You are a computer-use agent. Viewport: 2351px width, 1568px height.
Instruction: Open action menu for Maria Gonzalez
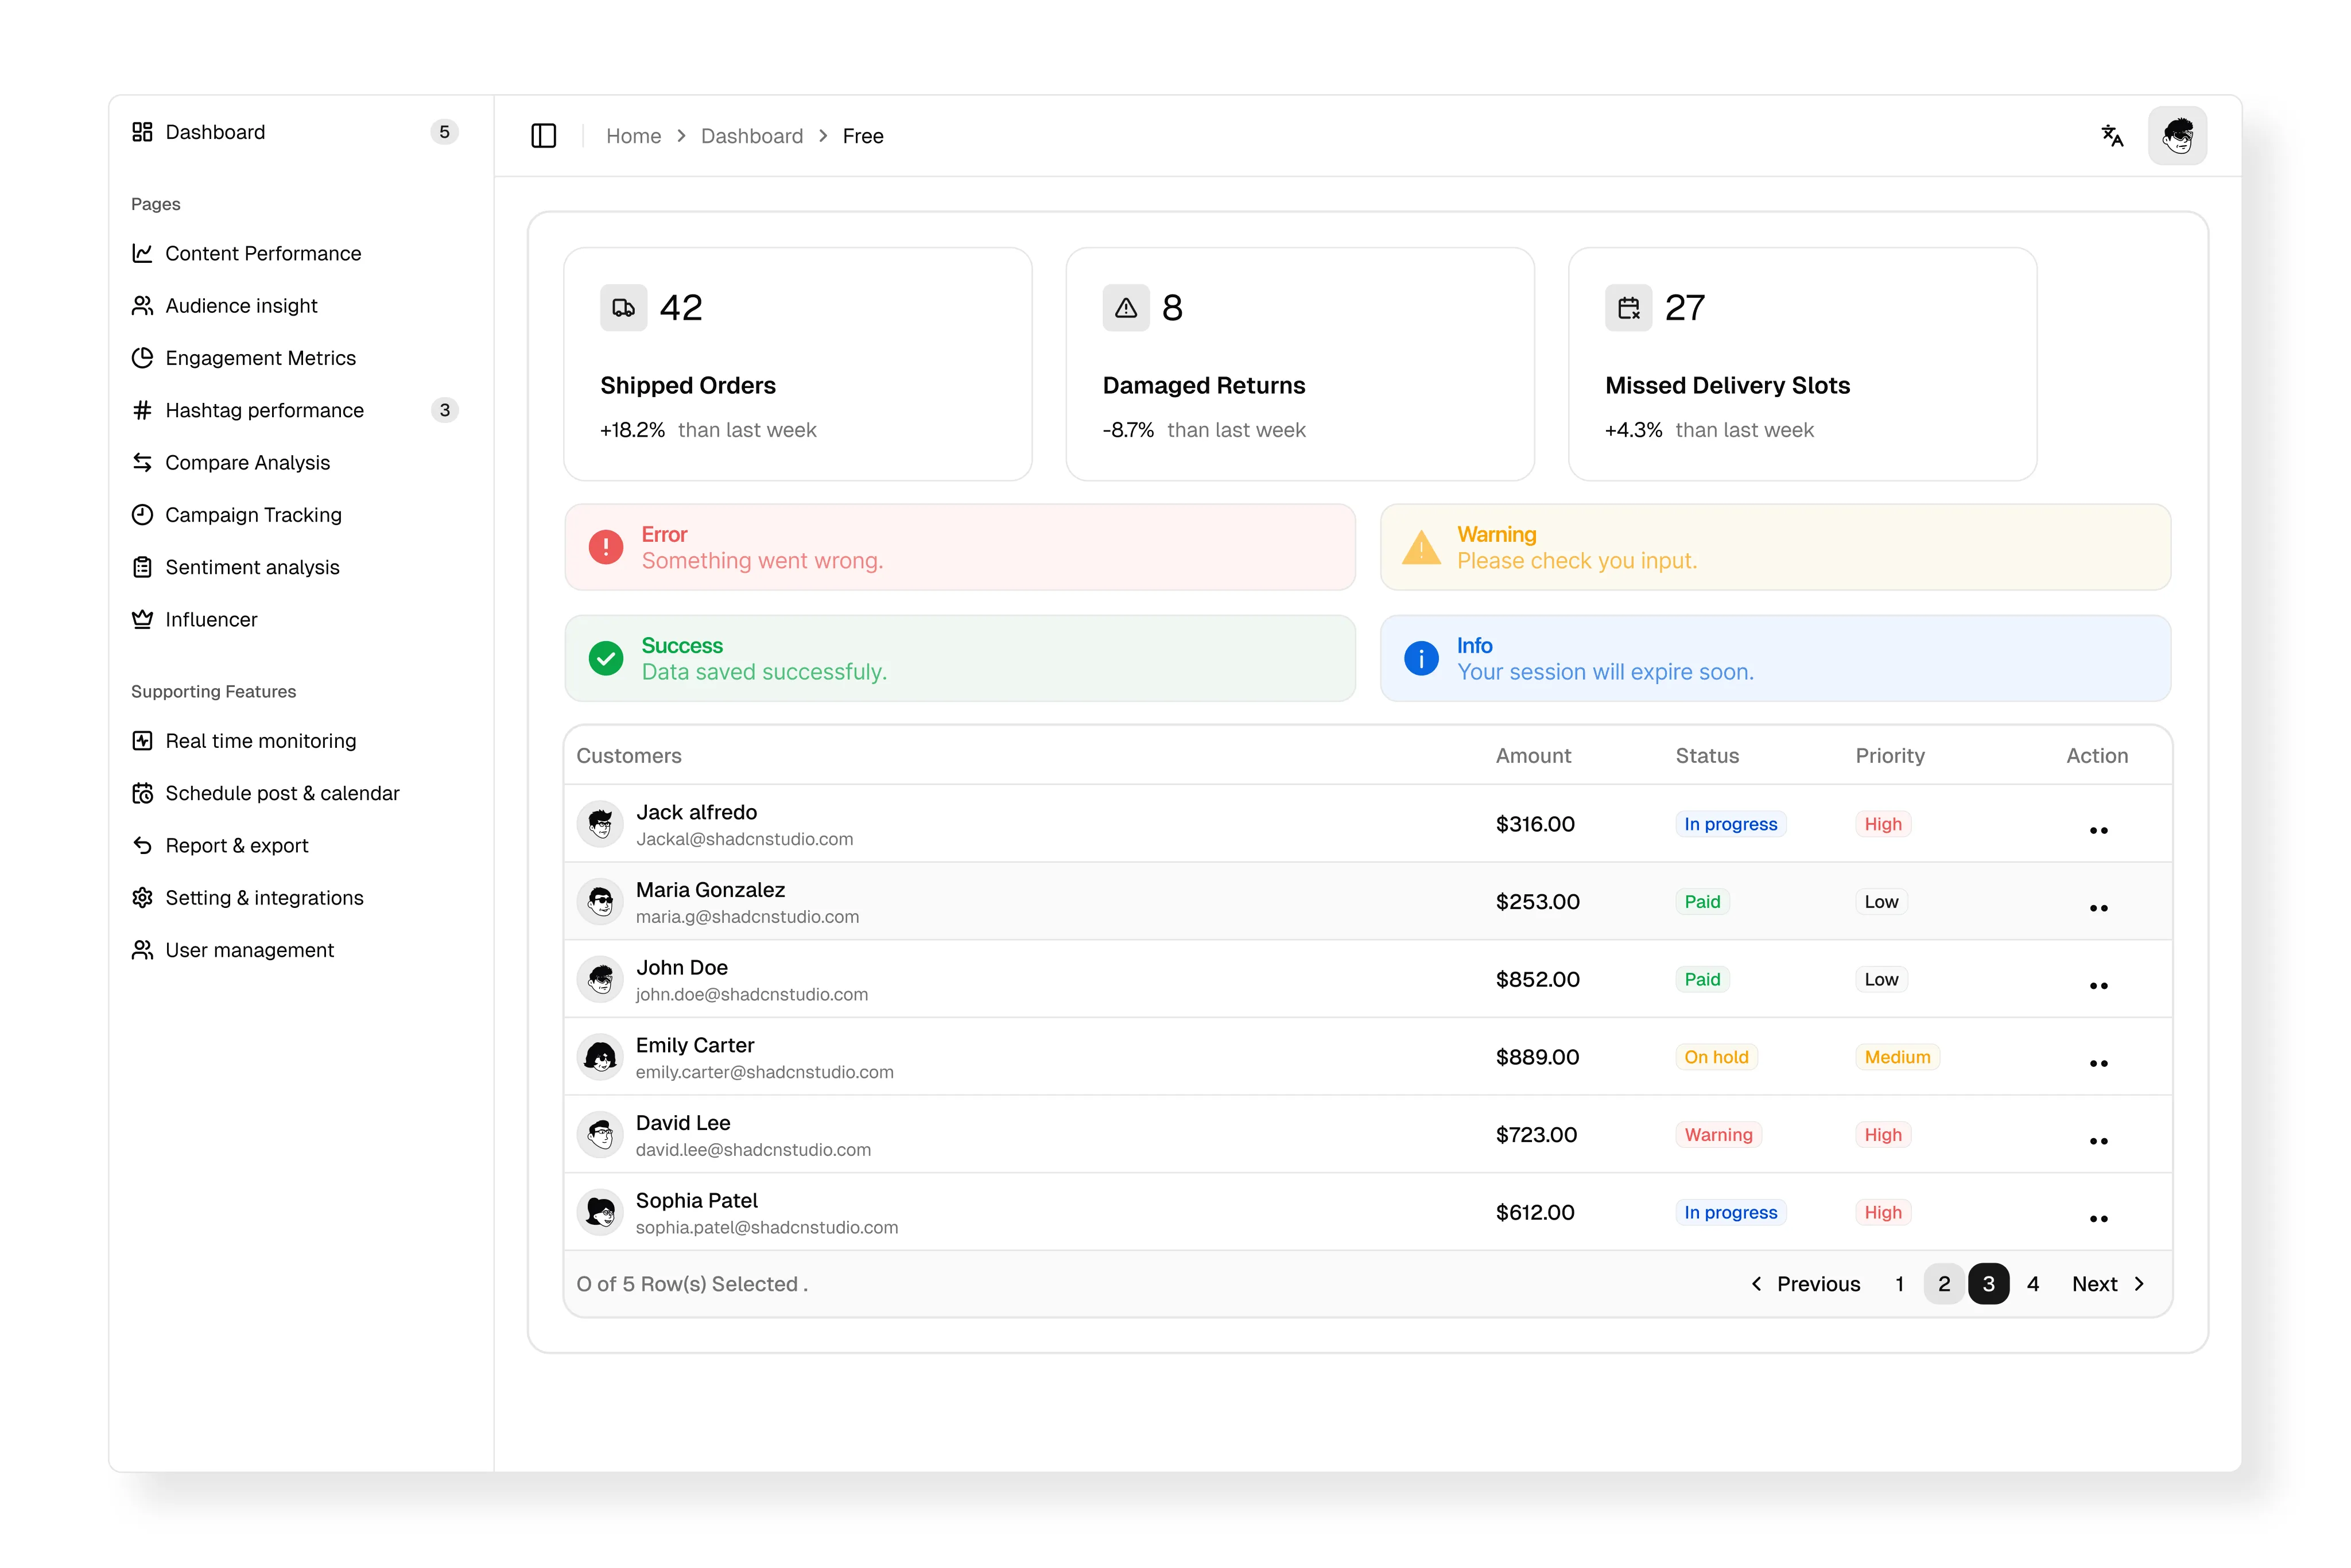pyautogui.click(x=2098, y=908)
